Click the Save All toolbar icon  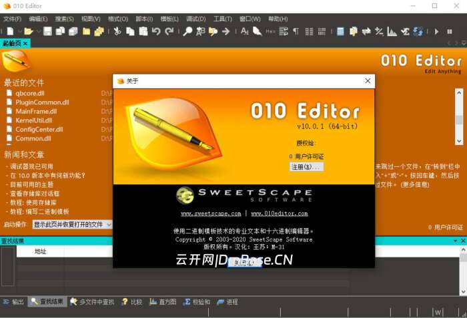(x=73, y=31)
